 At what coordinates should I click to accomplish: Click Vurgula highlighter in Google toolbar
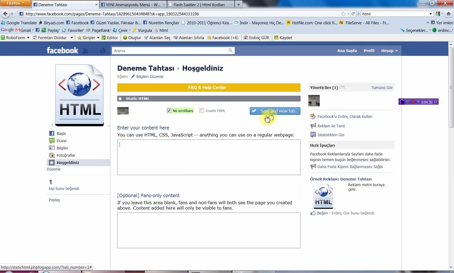pos(142,30)
